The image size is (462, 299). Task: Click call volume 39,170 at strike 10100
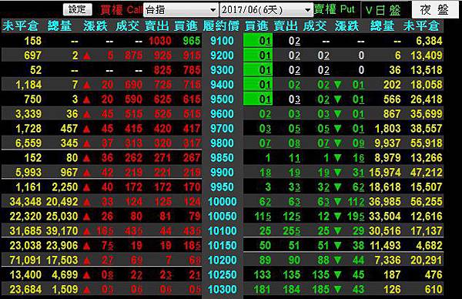tap(62, 231)
